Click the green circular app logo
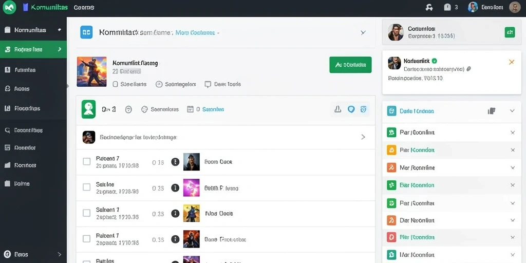This screenshot has width=526, height=263. pos(9,7)
